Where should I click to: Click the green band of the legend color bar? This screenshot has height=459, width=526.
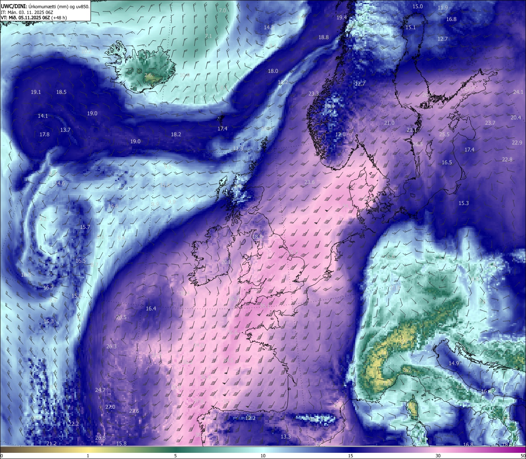[175, 450]
